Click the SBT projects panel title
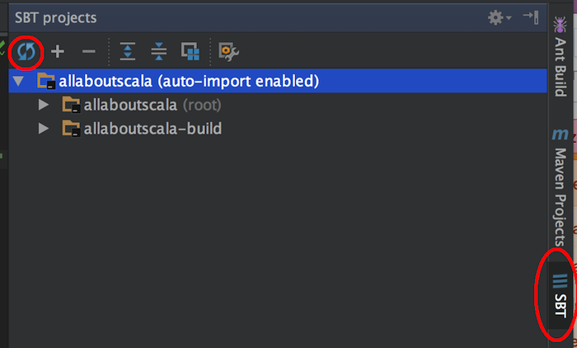This screenshot has height=348, width=577. (55, 17)
